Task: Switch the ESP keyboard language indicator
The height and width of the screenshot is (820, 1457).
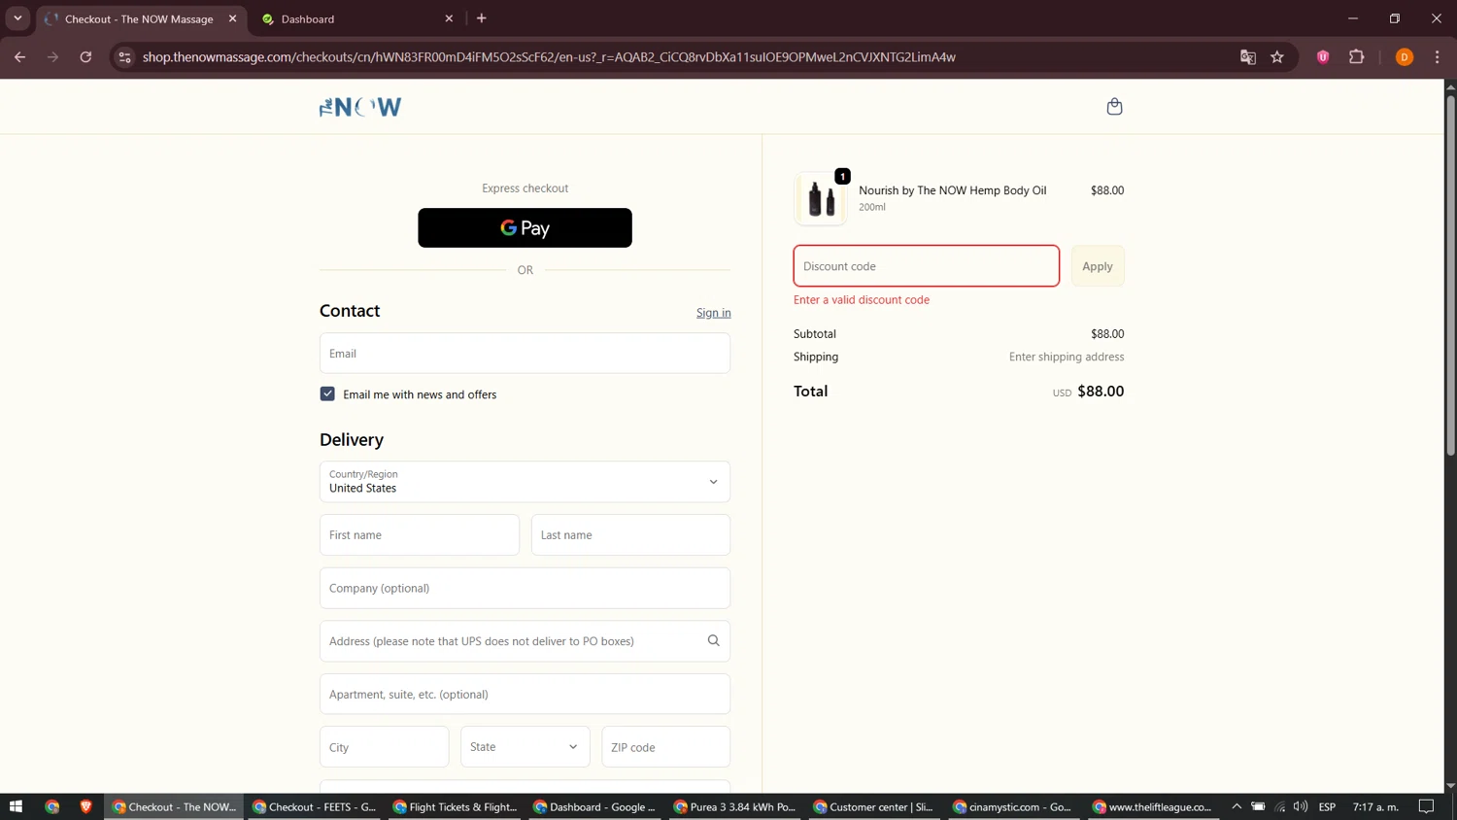Action: point(1327,806)
